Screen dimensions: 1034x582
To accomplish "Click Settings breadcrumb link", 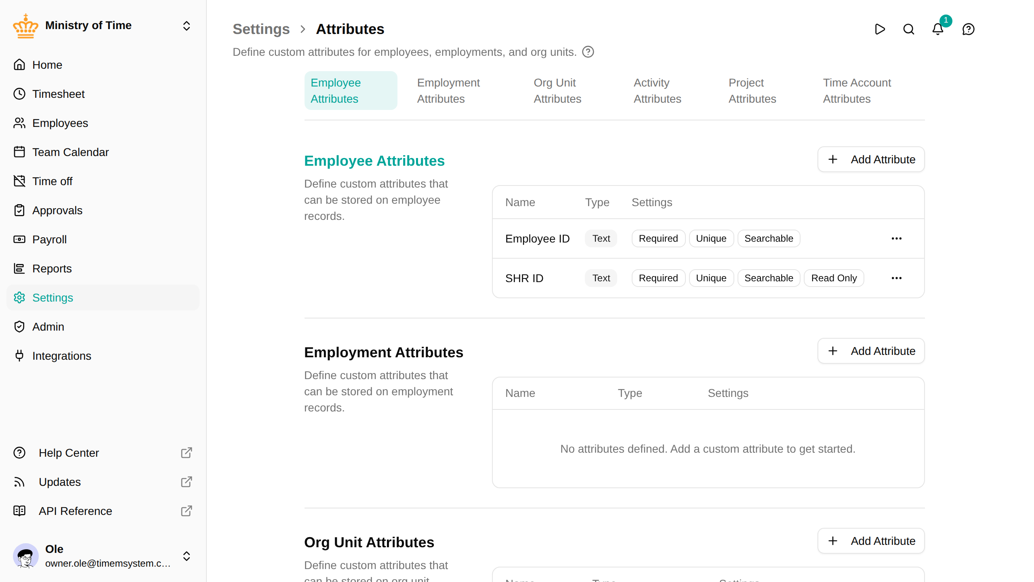I will [261, 29].
